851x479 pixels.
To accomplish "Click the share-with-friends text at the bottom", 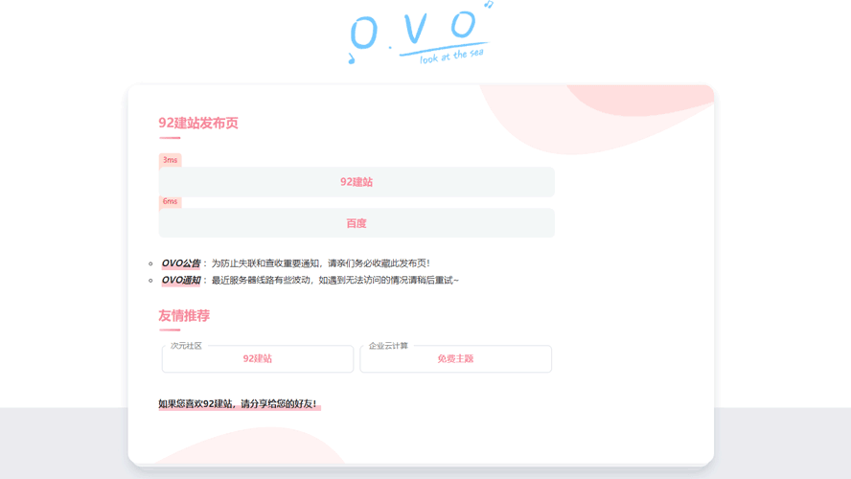I will 238,404.
